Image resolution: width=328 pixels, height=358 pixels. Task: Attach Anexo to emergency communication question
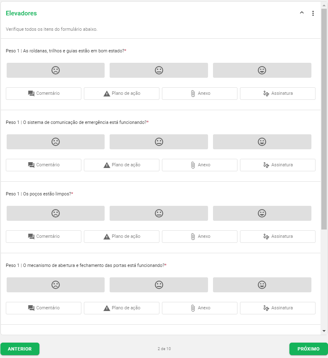point(200,165)
